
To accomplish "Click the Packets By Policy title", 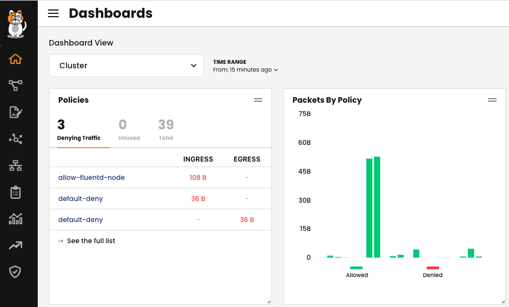I will (327, 100).
